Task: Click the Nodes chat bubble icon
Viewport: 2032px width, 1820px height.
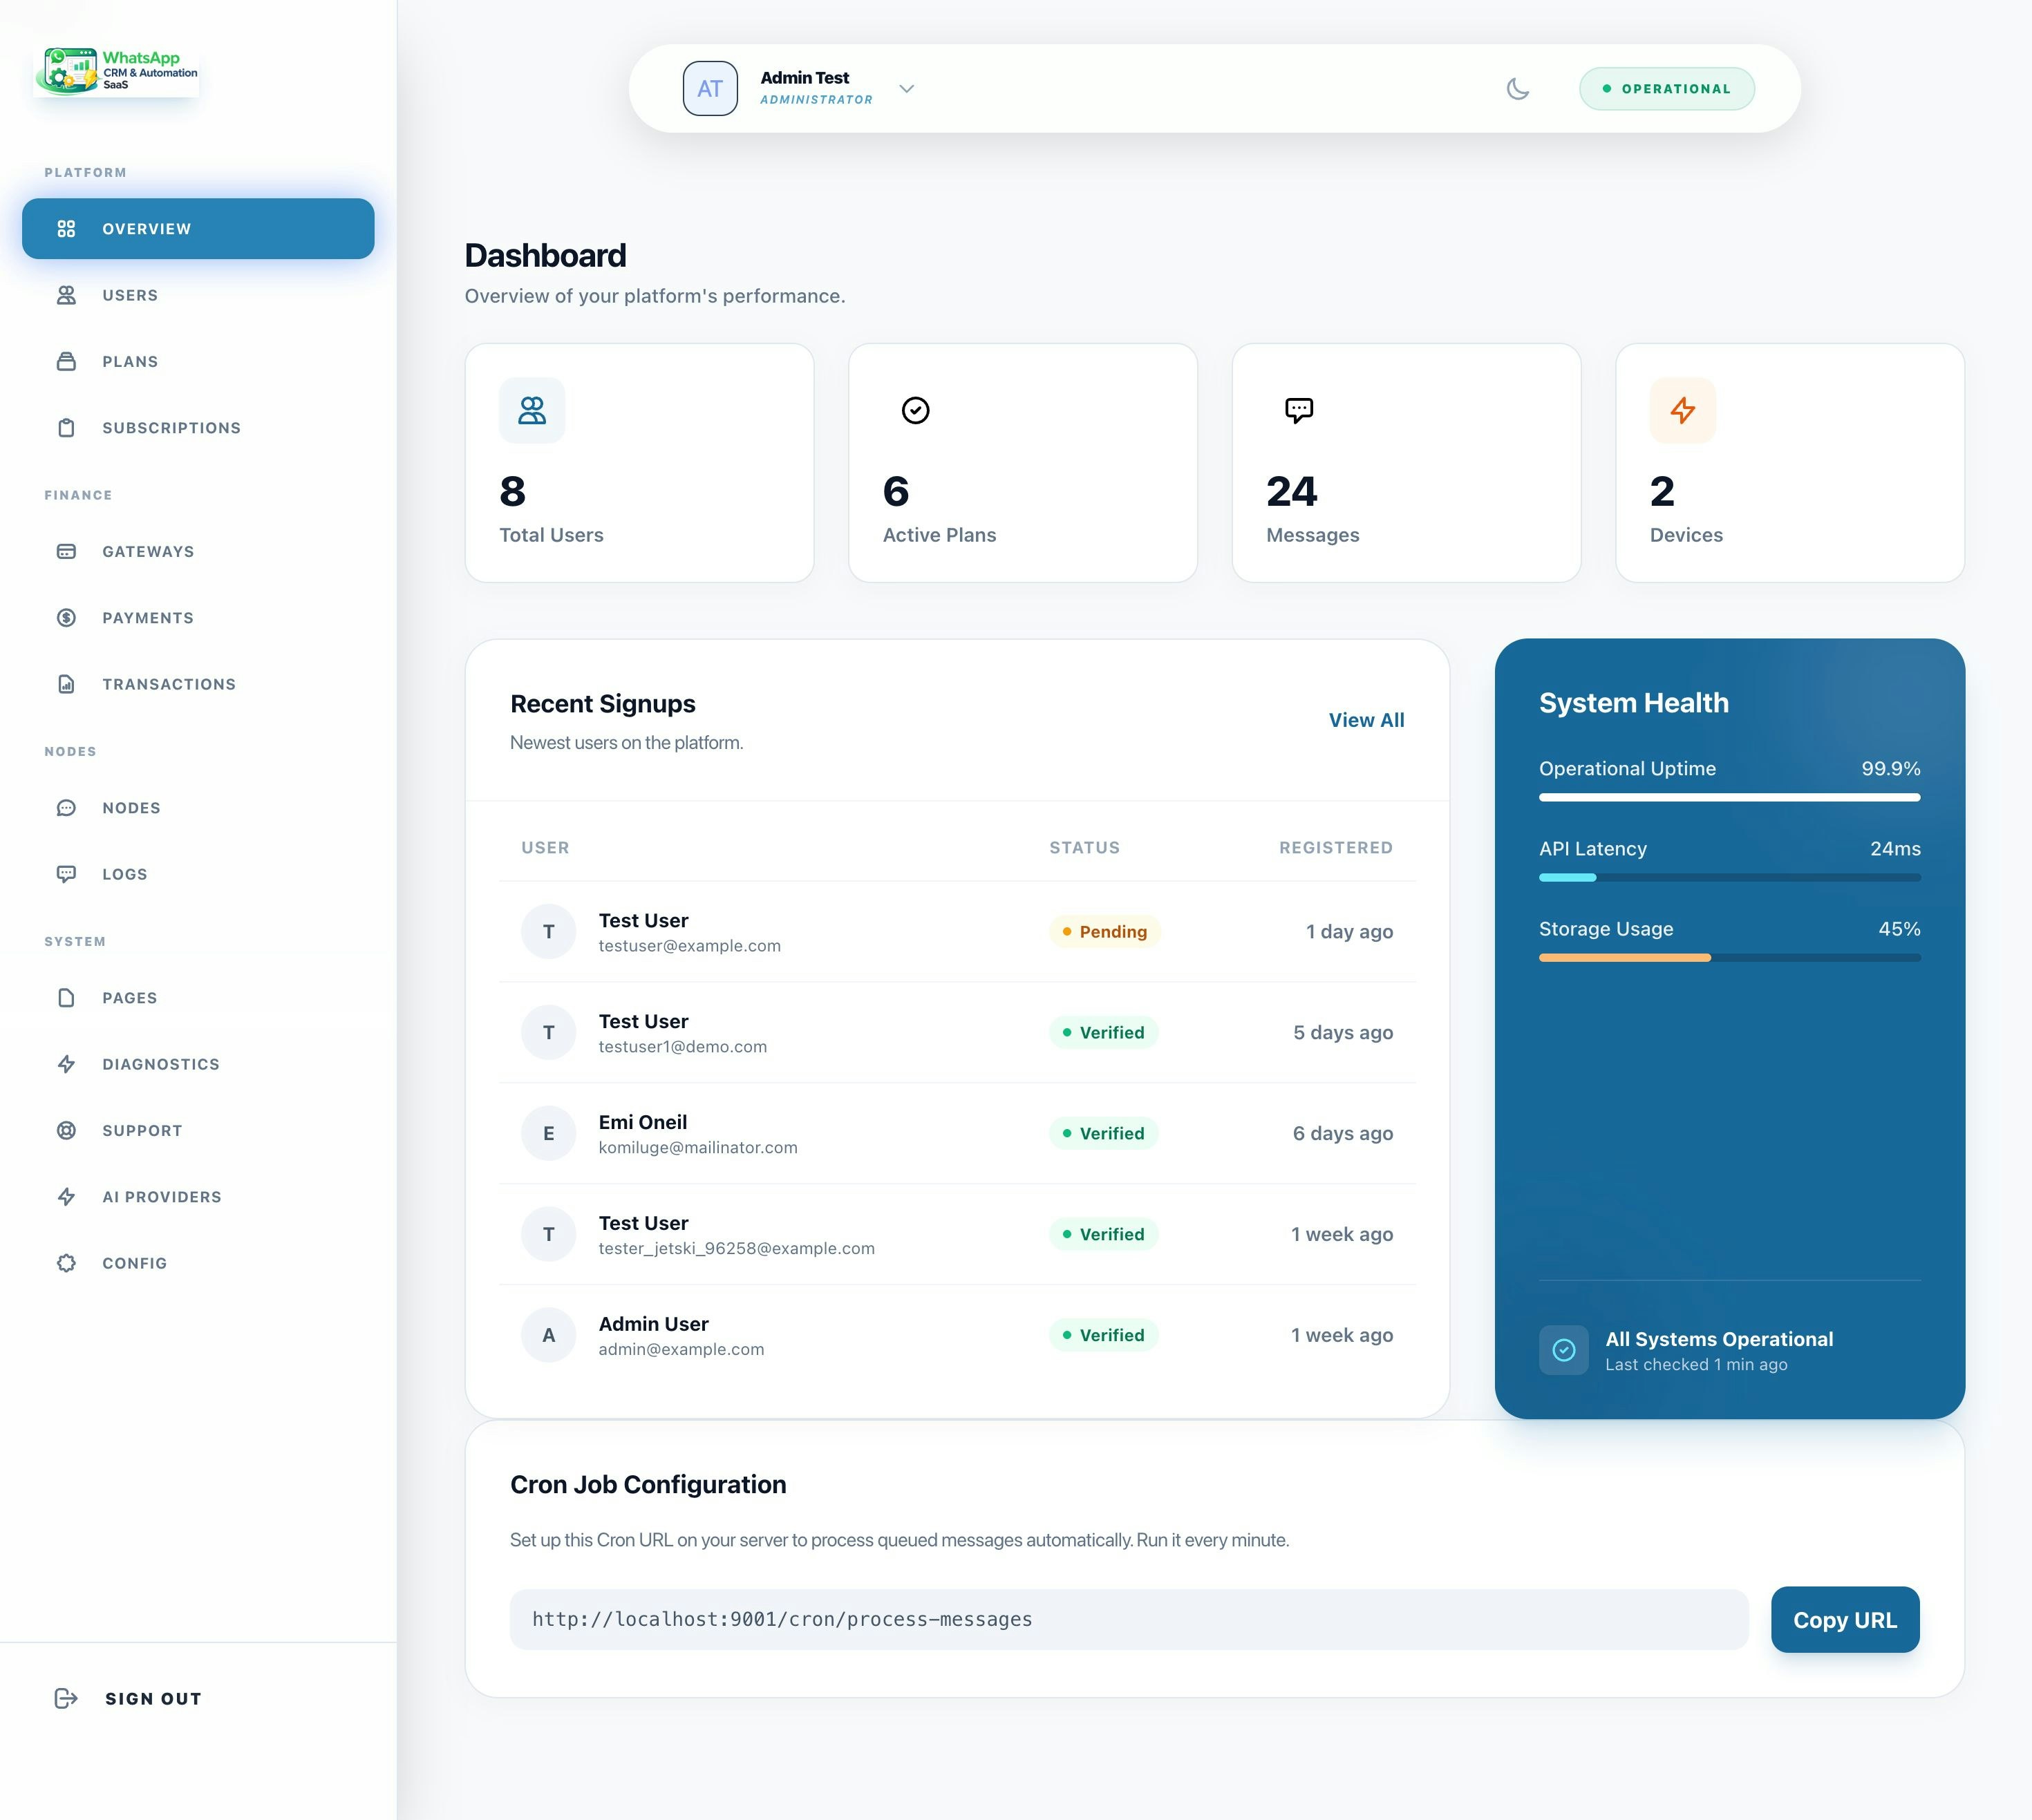Action: point(66,808)
